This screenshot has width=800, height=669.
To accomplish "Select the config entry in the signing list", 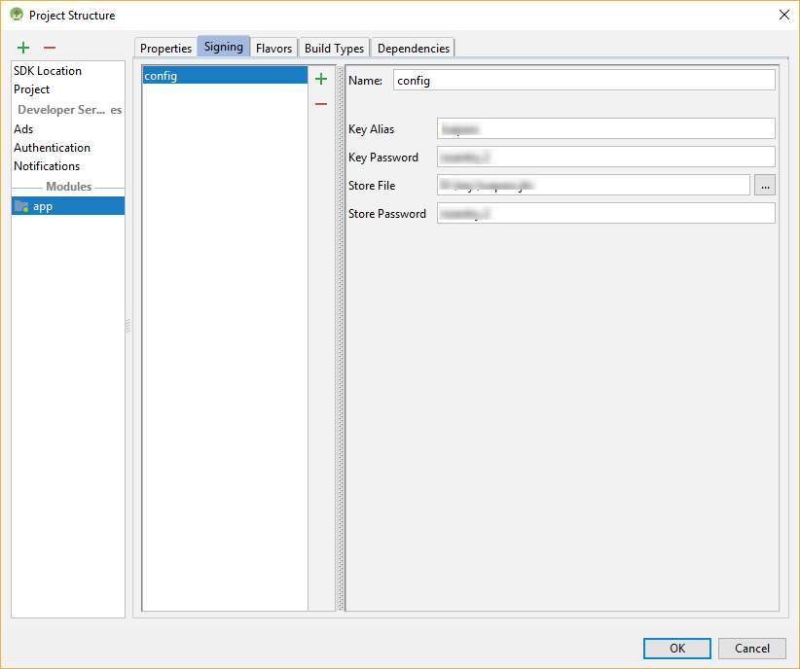I will (x=224, y=76).
